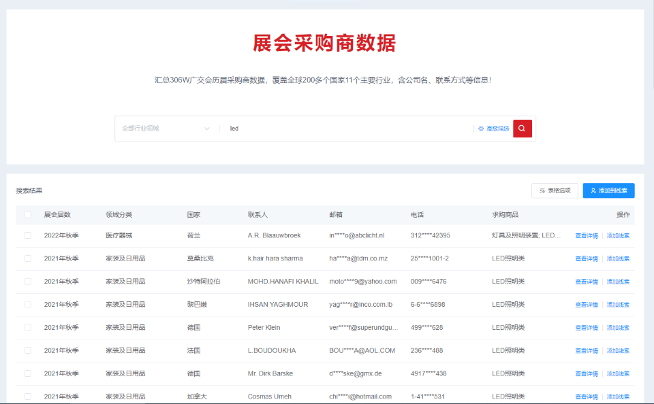Tick checkbox for Peter Klein row
Image resolution: width=654 pixels, height=404 pixels.
28,328
